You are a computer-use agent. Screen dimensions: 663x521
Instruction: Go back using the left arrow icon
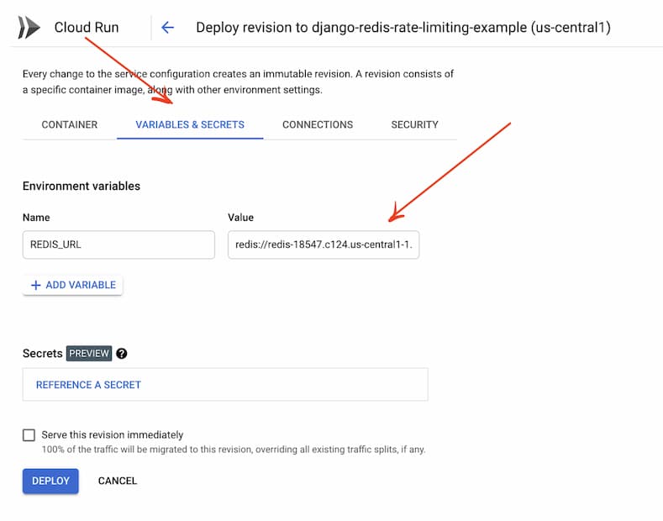tap(168, 28)
